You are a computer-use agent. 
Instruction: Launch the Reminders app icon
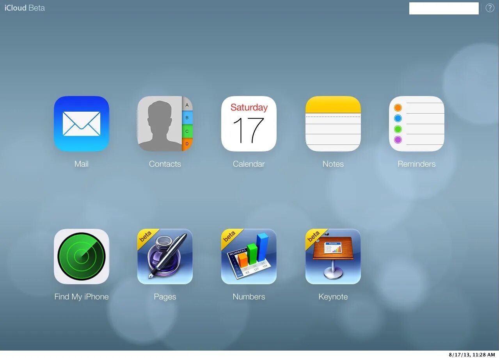point(417,124)
